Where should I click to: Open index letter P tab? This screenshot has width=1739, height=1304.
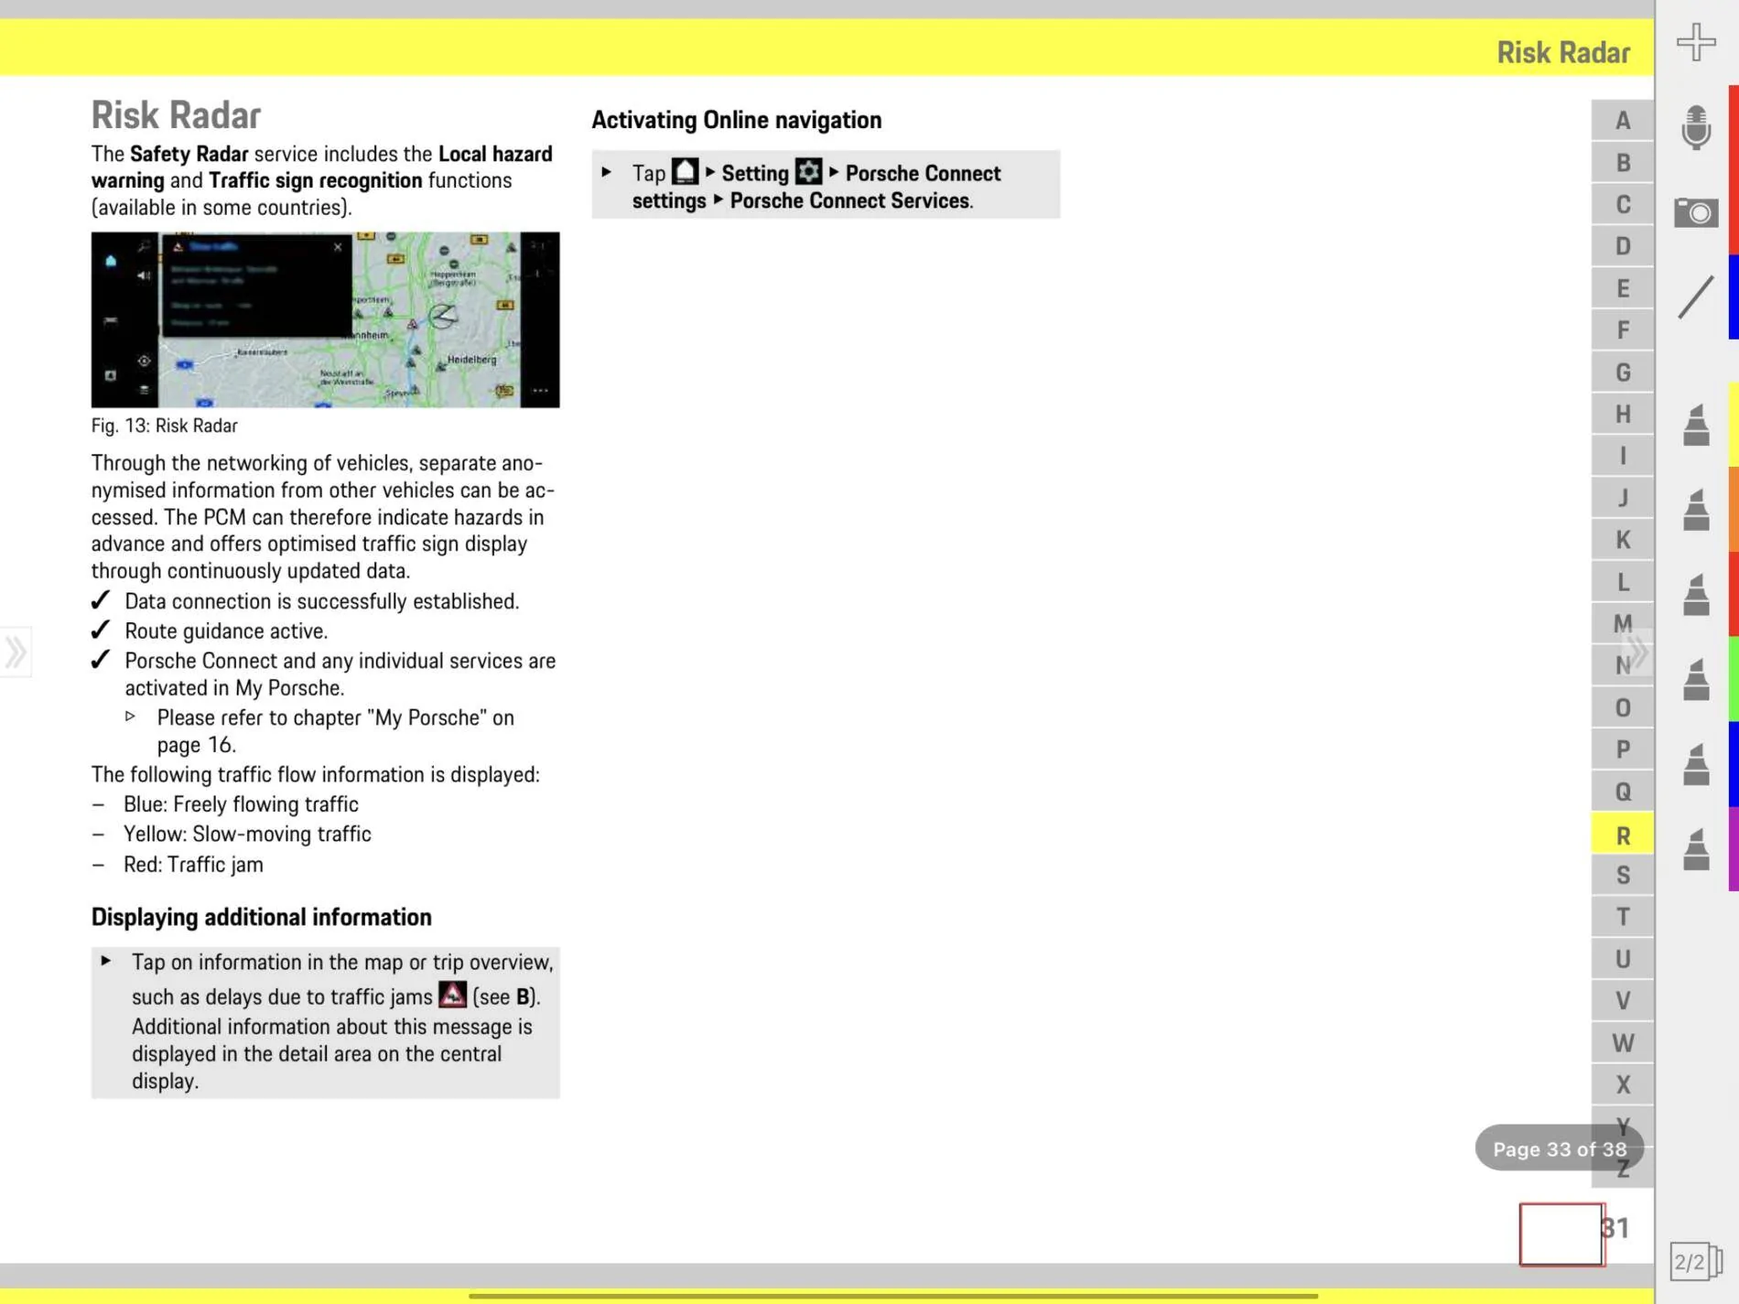[x=1622, y=749]
